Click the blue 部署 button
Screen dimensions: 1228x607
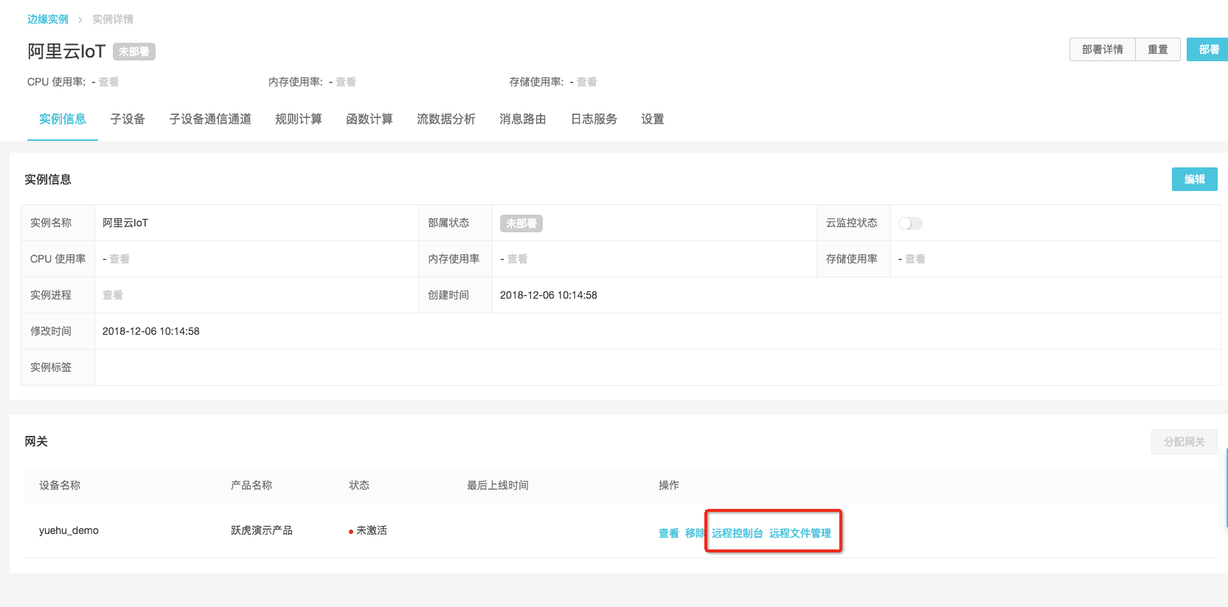coord(1208,49)
